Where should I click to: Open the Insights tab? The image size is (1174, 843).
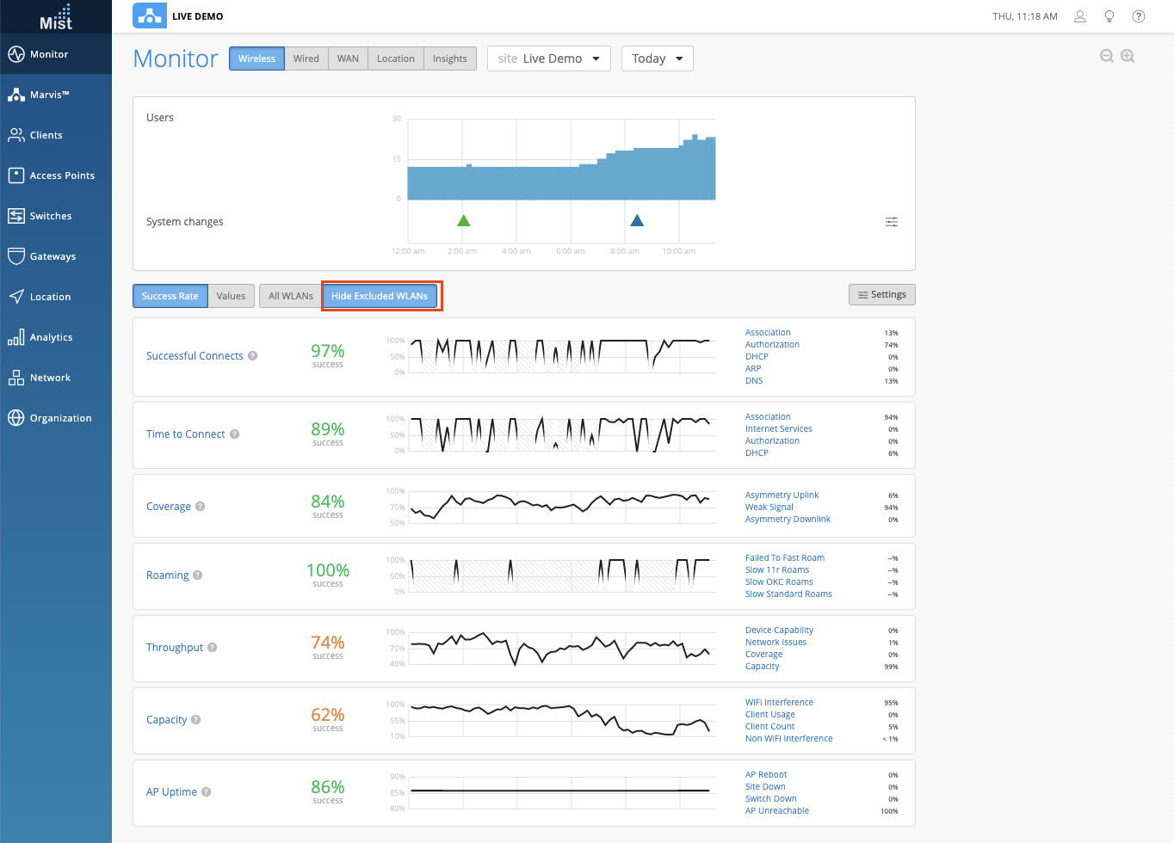coord(449,58)
